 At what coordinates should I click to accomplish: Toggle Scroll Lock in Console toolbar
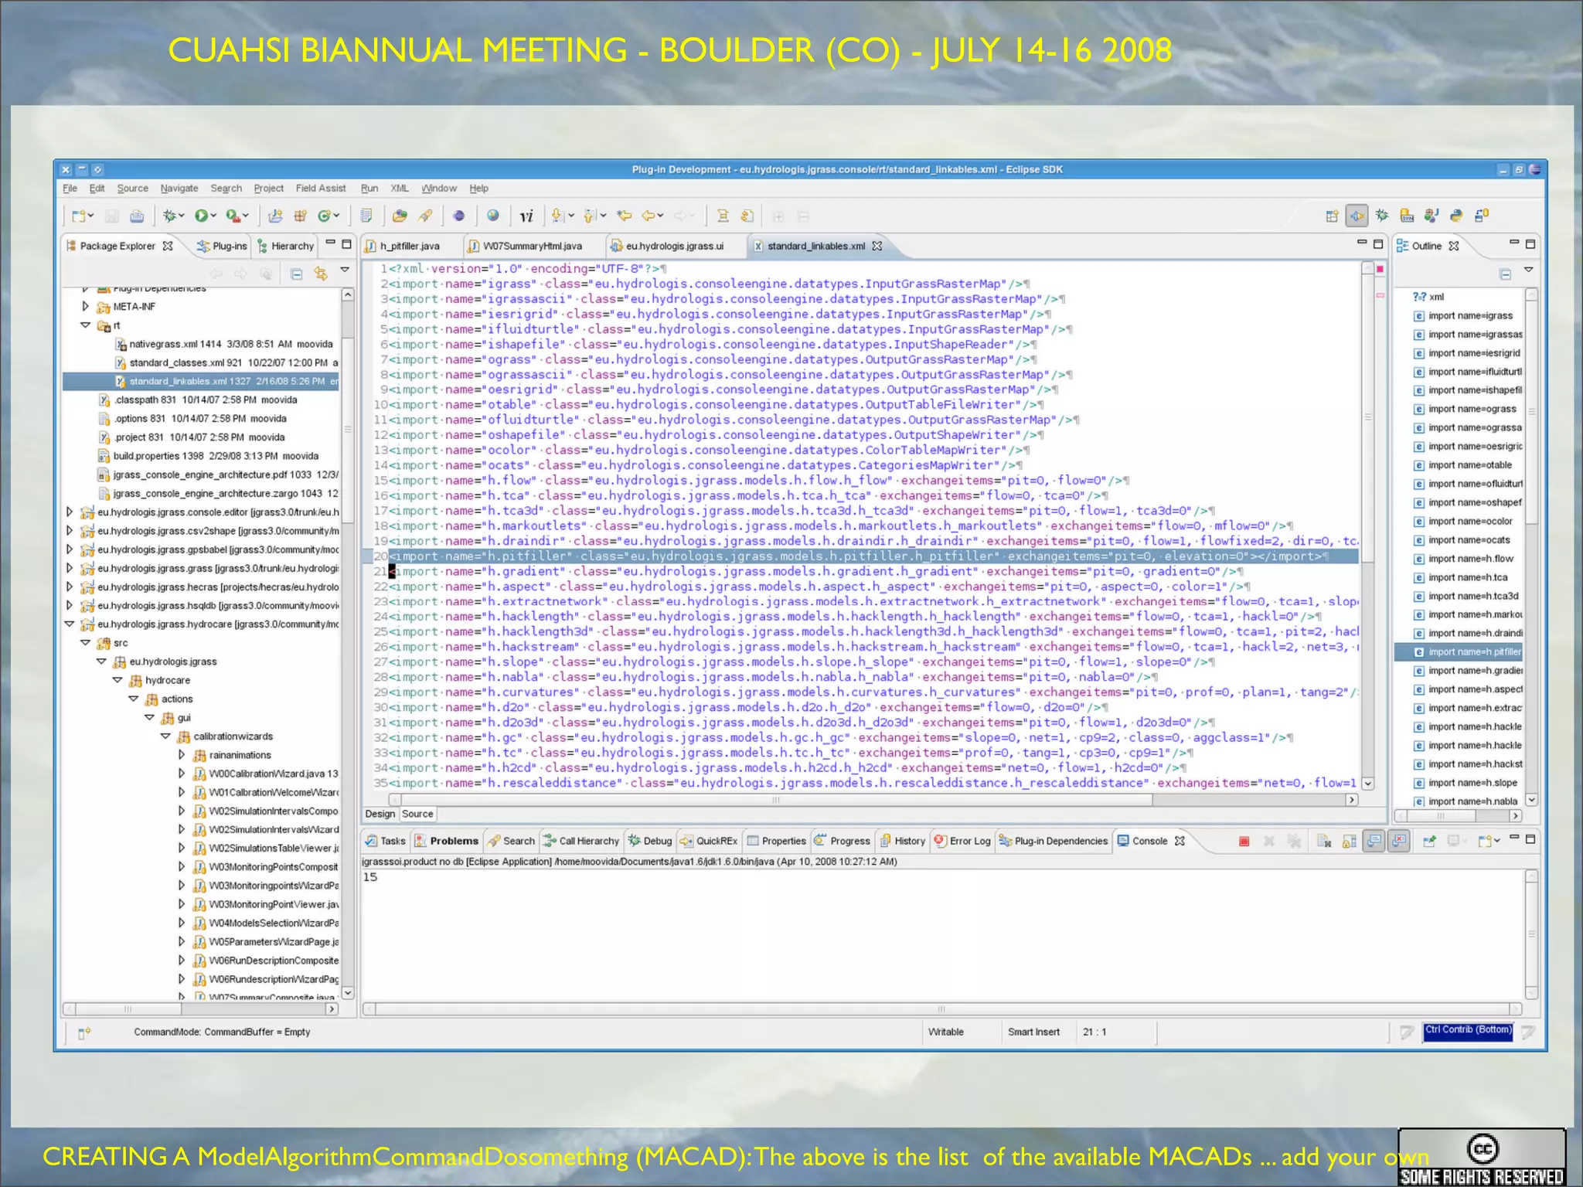pos(1349,841)
